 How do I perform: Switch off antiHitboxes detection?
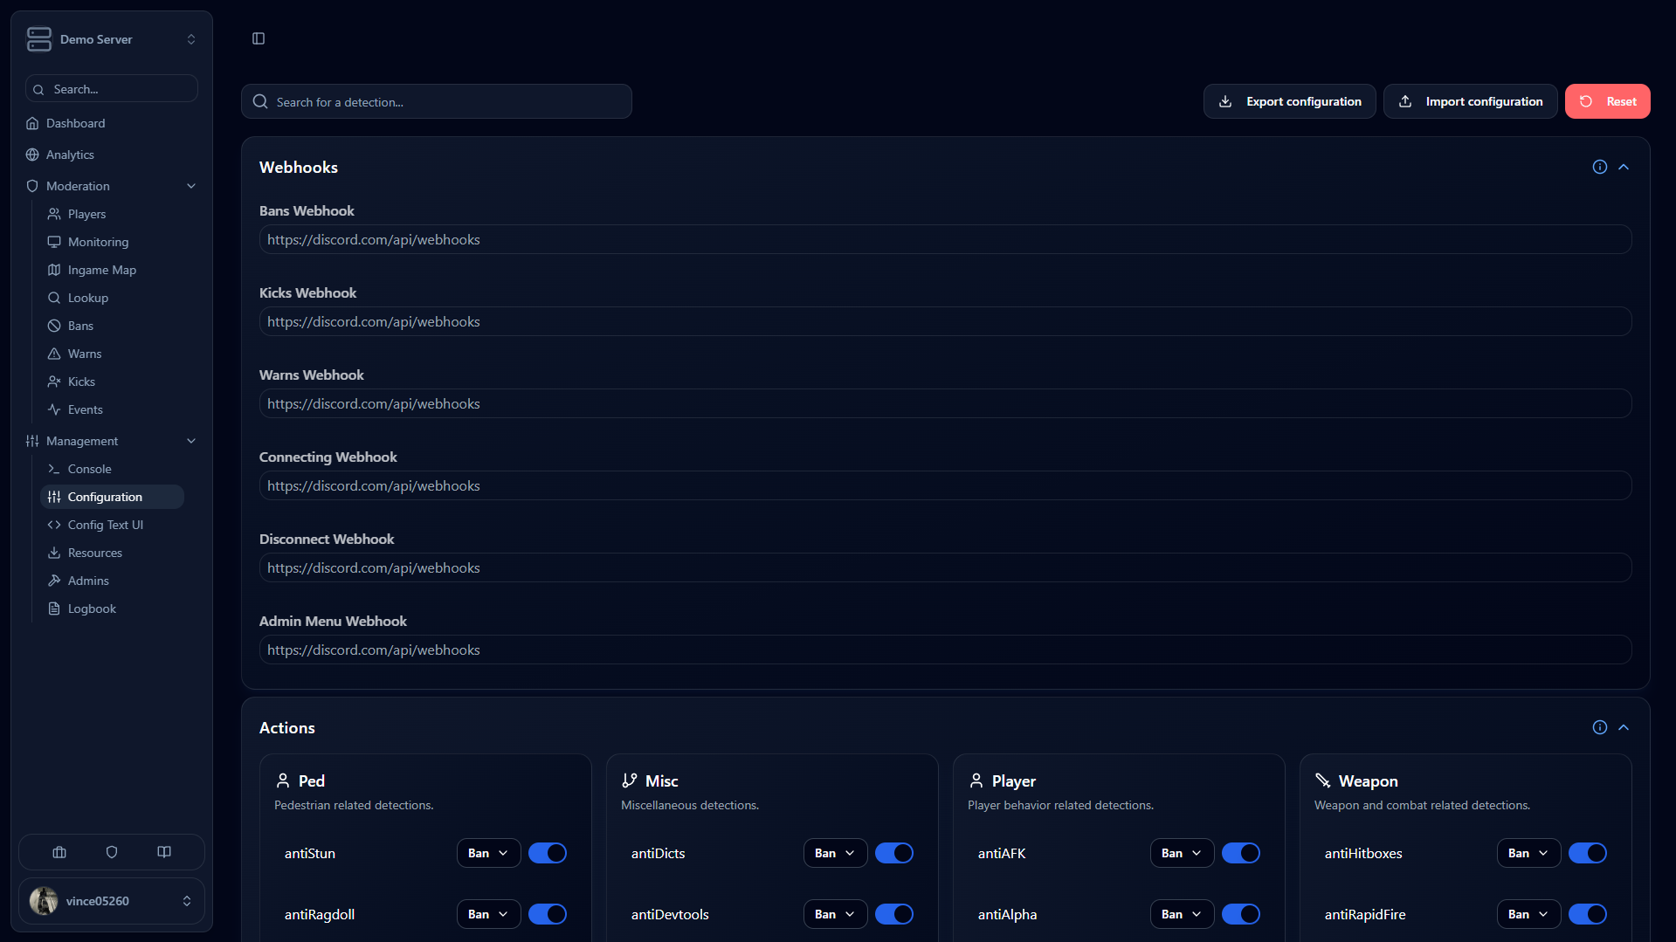1588,853
